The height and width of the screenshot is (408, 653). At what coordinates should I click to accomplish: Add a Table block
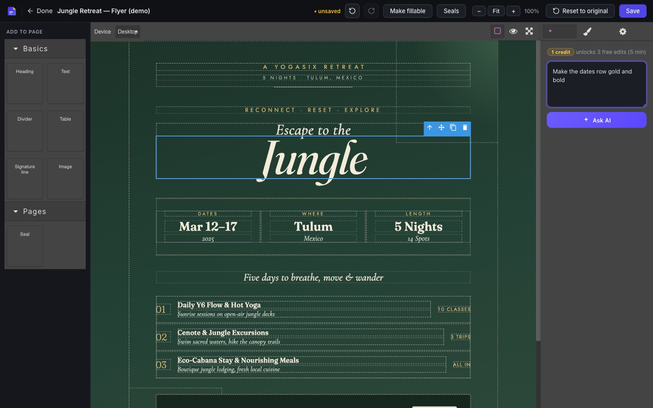point(65,131)
